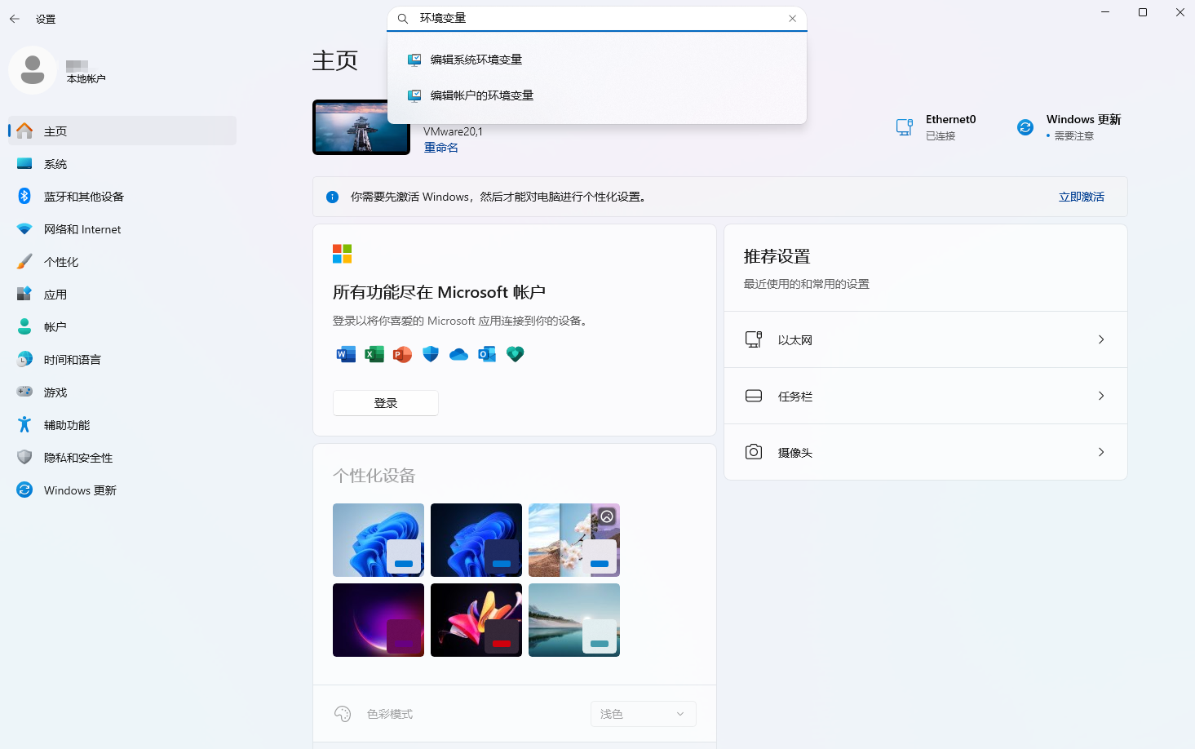Open 隐私和安全性 from the sidebar

(x=77, y=458)
